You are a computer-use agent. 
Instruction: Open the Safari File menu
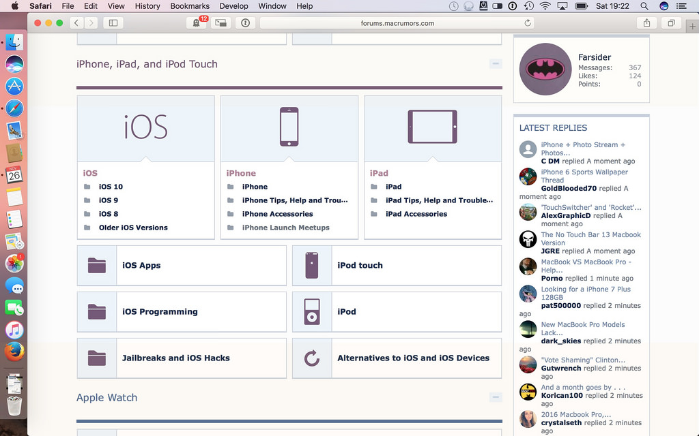[68, 6]
